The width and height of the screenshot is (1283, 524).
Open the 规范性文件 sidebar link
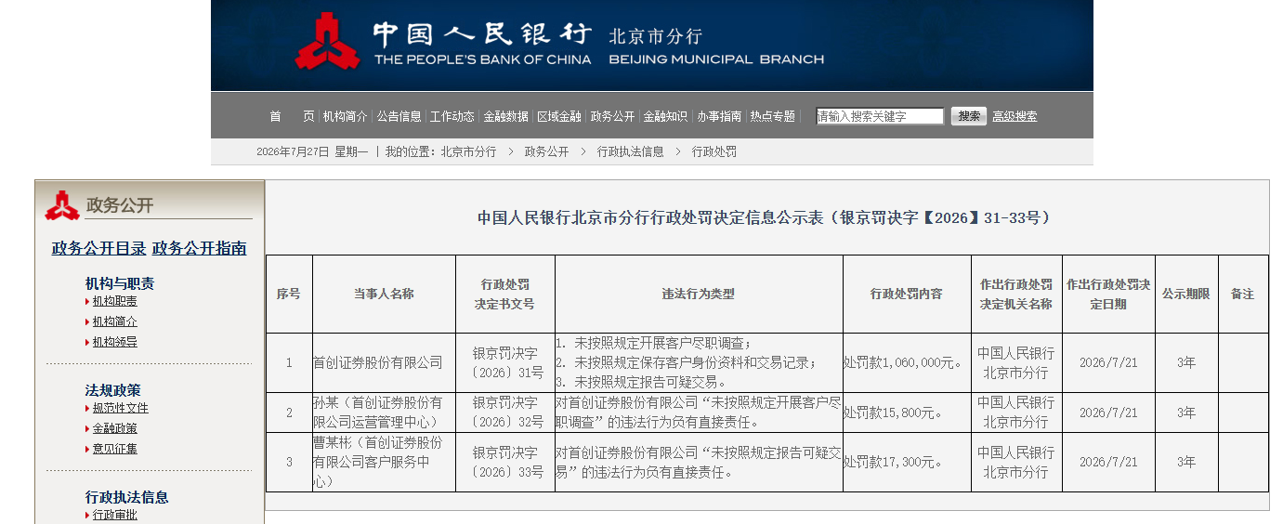[121, 408]
